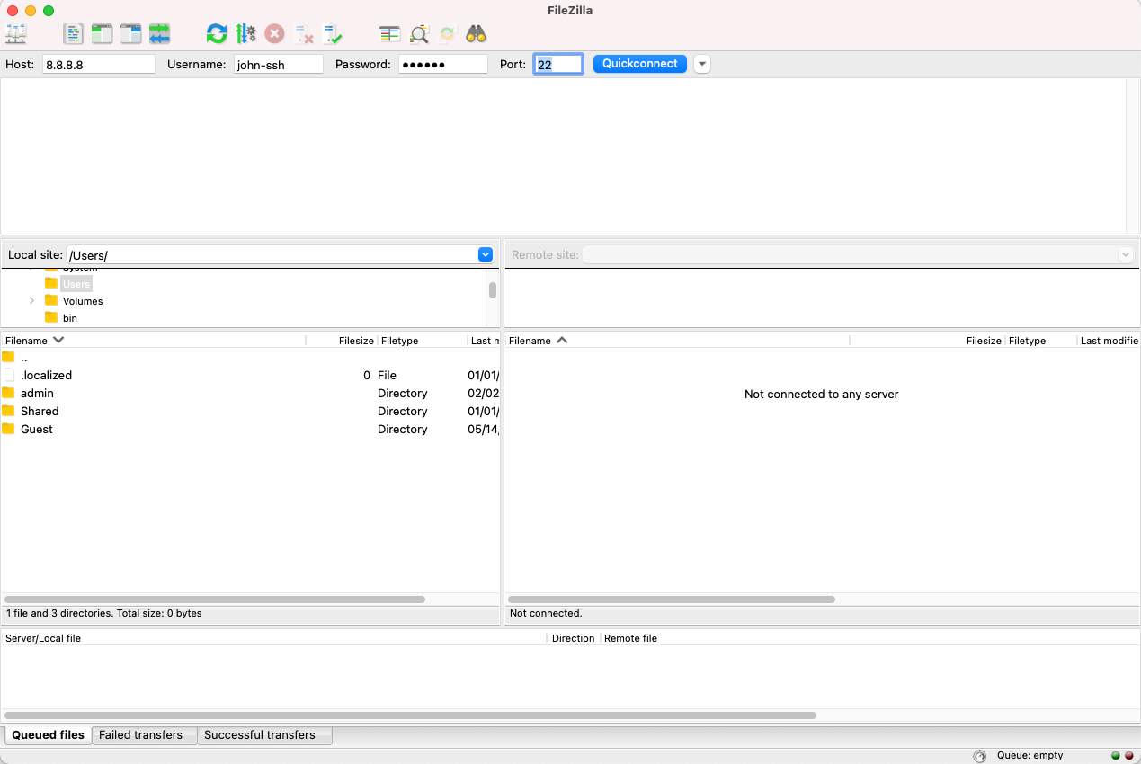The image size is (1141, 764).
Task: Toggle the remote directory tree view
Action: pyautogui.click(x=131, y=34)
